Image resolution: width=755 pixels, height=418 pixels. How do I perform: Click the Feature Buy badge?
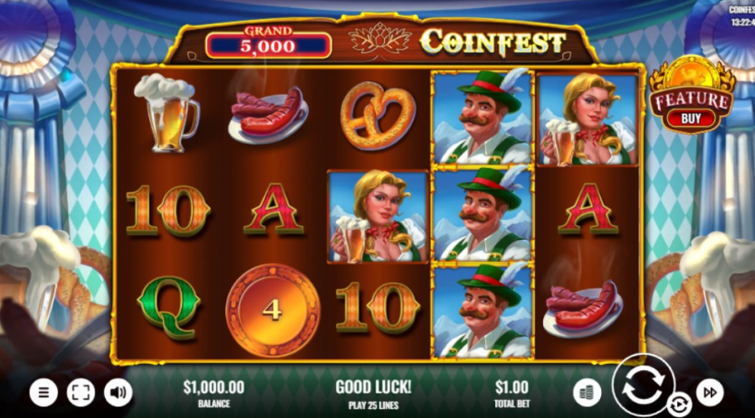692,96
